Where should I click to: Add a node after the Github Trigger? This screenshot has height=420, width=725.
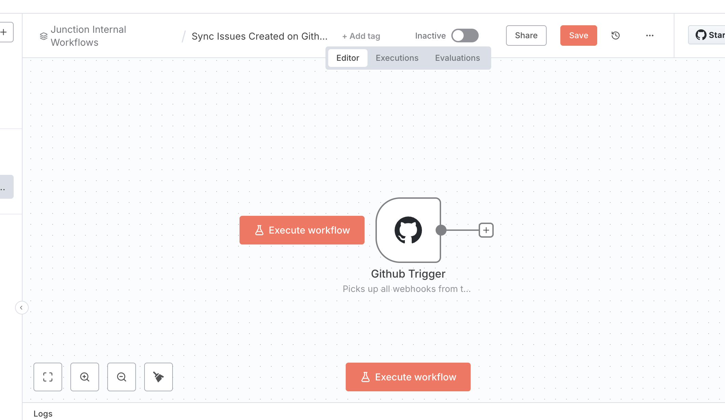click(485, 230)
